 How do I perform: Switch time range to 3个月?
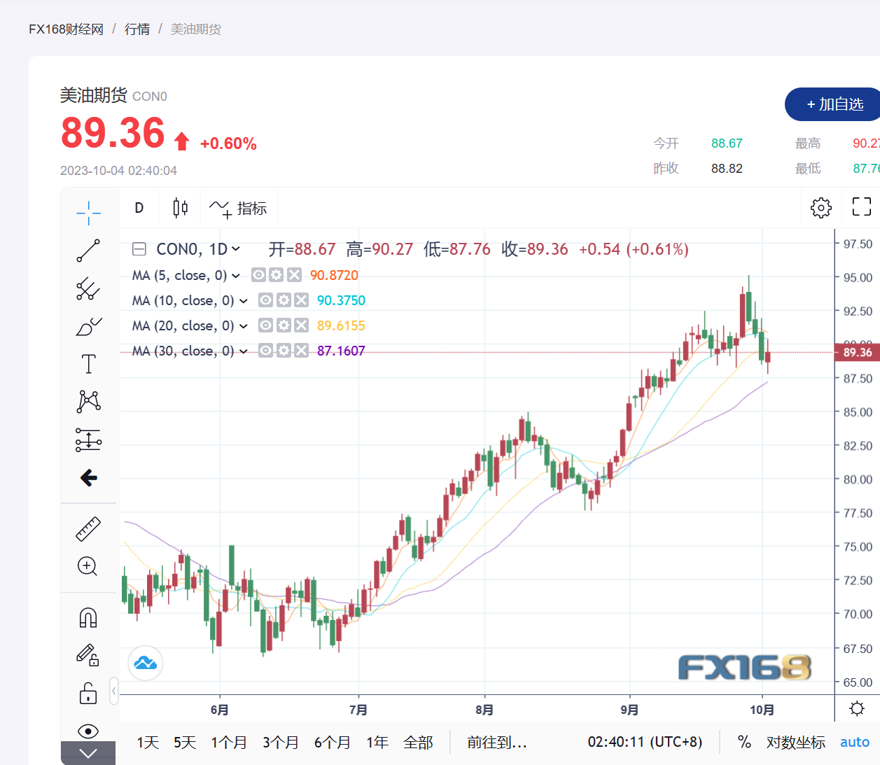pos(281,743)
